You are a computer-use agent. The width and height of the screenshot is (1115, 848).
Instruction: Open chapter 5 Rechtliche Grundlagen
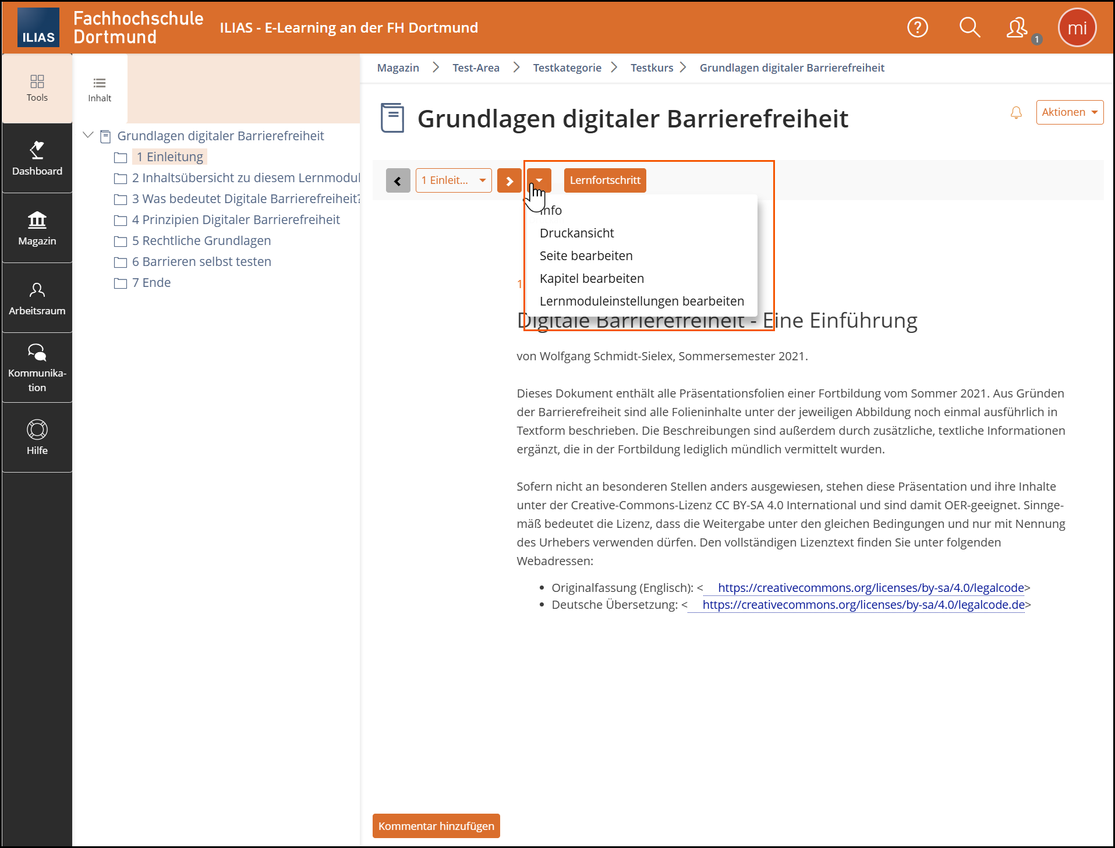(x=207, y=240)
